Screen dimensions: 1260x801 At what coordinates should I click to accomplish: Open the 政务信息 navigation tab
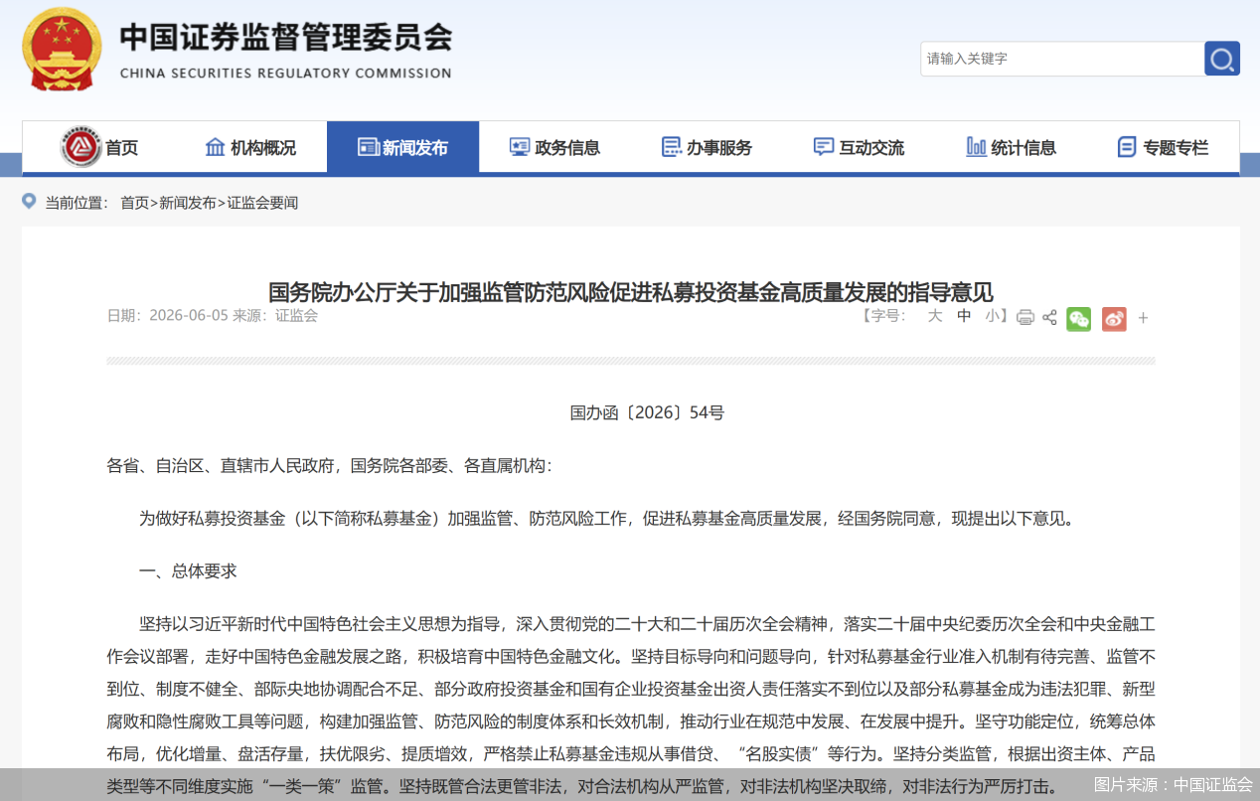pyautogui.click(x=554, y=147)
